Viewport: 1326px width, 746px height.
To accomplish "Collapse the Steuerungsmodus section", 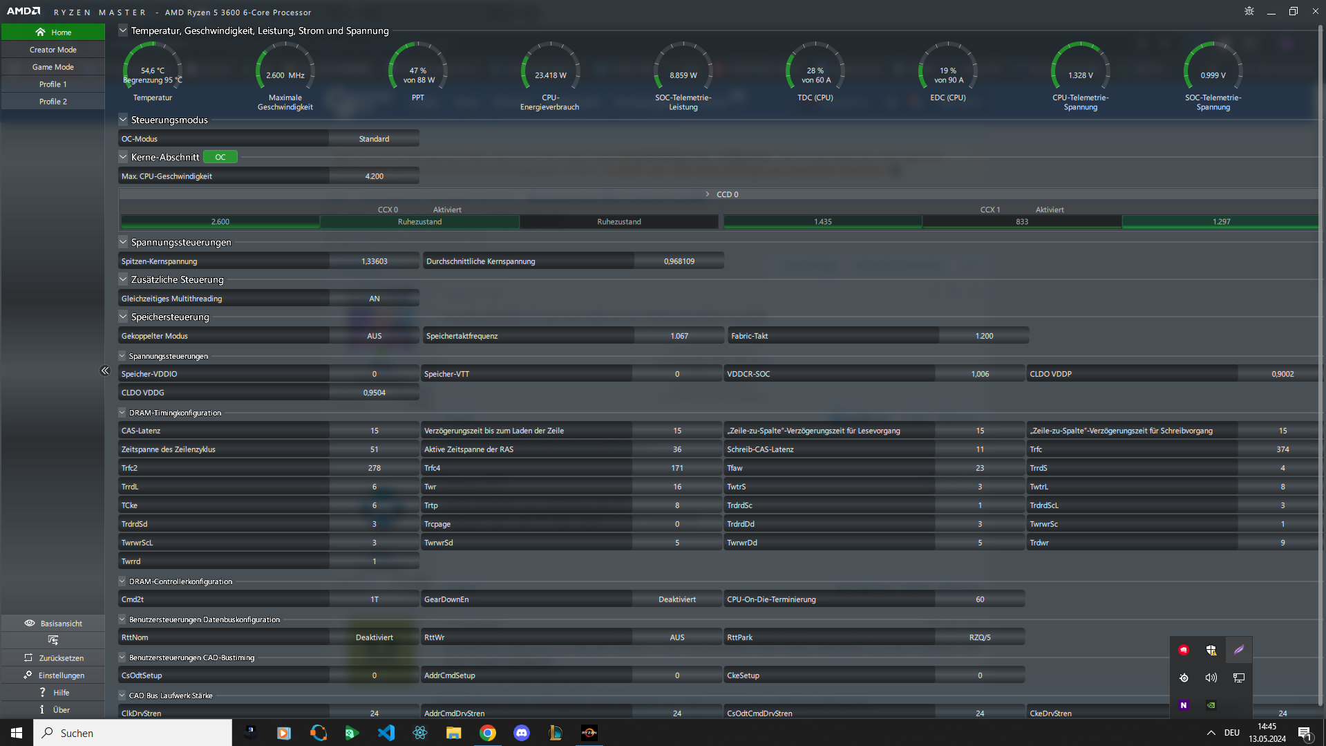I will [123, 120].
